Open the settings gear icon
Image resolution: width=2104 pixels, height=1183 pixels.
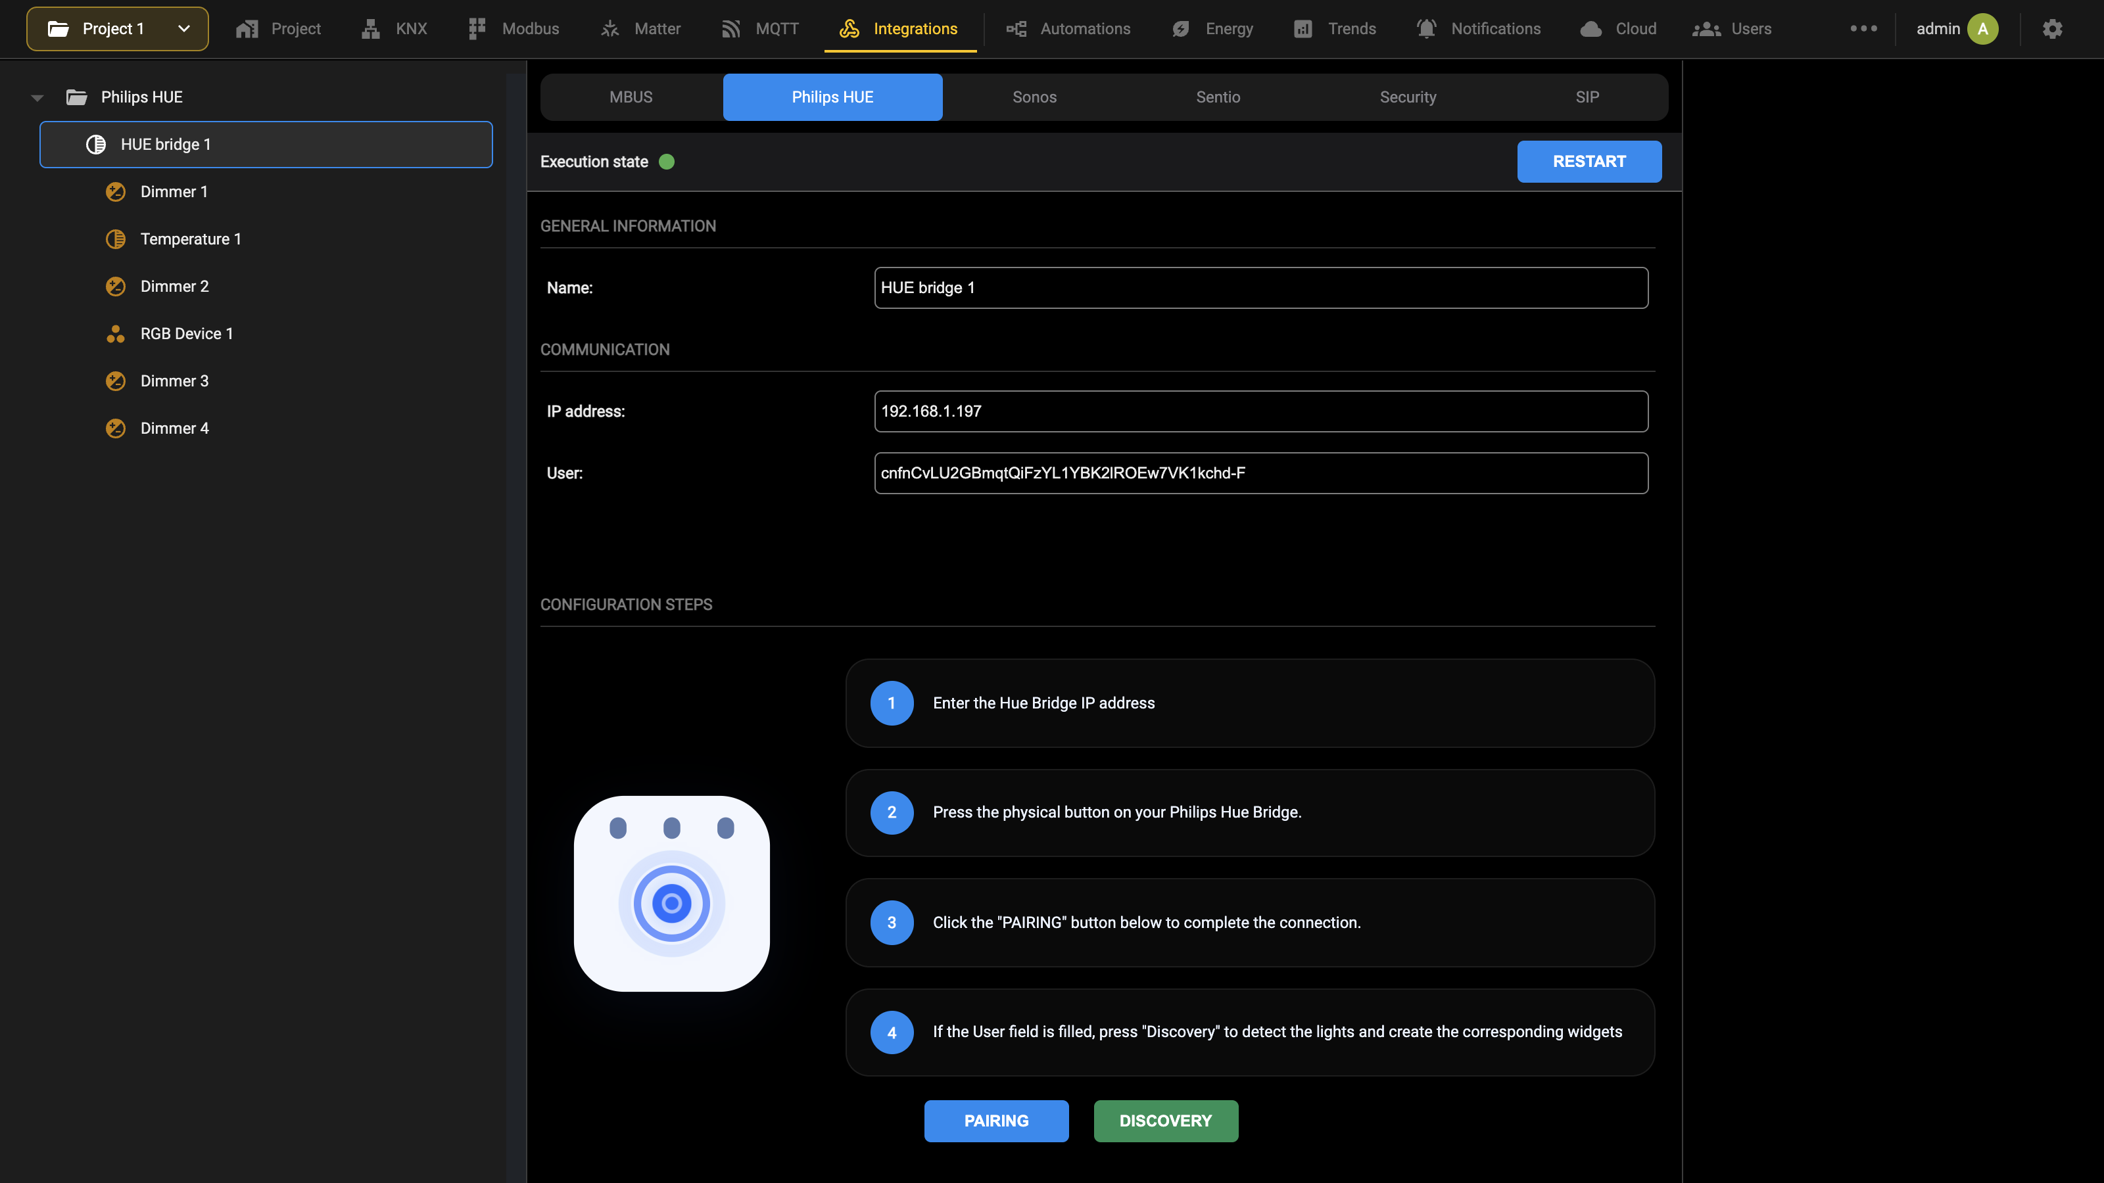click(2053, 30)
